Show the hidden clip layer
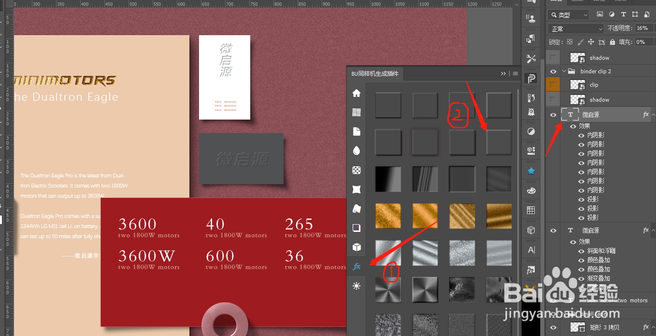The height and width of the screenshot is (336, 656). [x=553, y=85]
